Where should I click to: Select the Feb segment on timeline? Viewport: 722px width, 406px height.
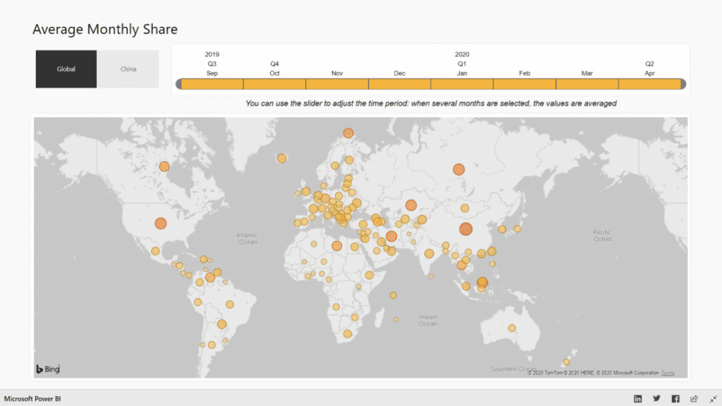pyautogui.click(x=525, y=84)
